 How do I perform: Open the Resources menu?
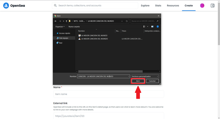pyautogui.click(x=173, y=6)
